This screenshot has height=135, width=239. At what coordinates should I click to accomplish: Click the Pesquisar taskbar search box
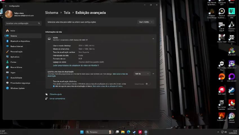[99, 132]
